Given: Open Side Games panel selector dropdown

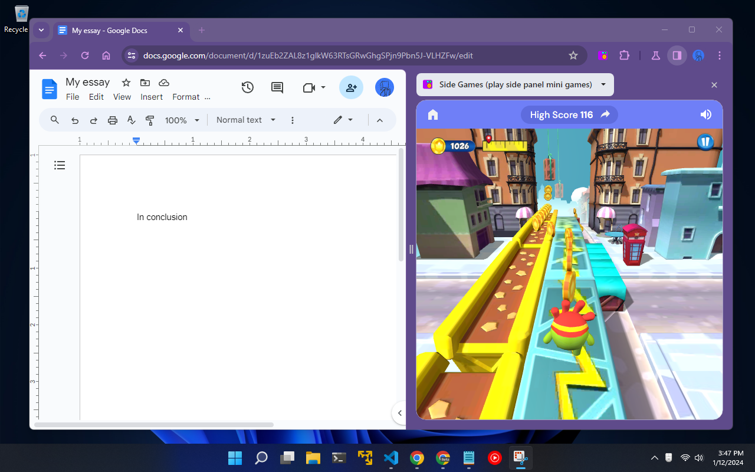Looking at the screenshot, I should 603,84.
